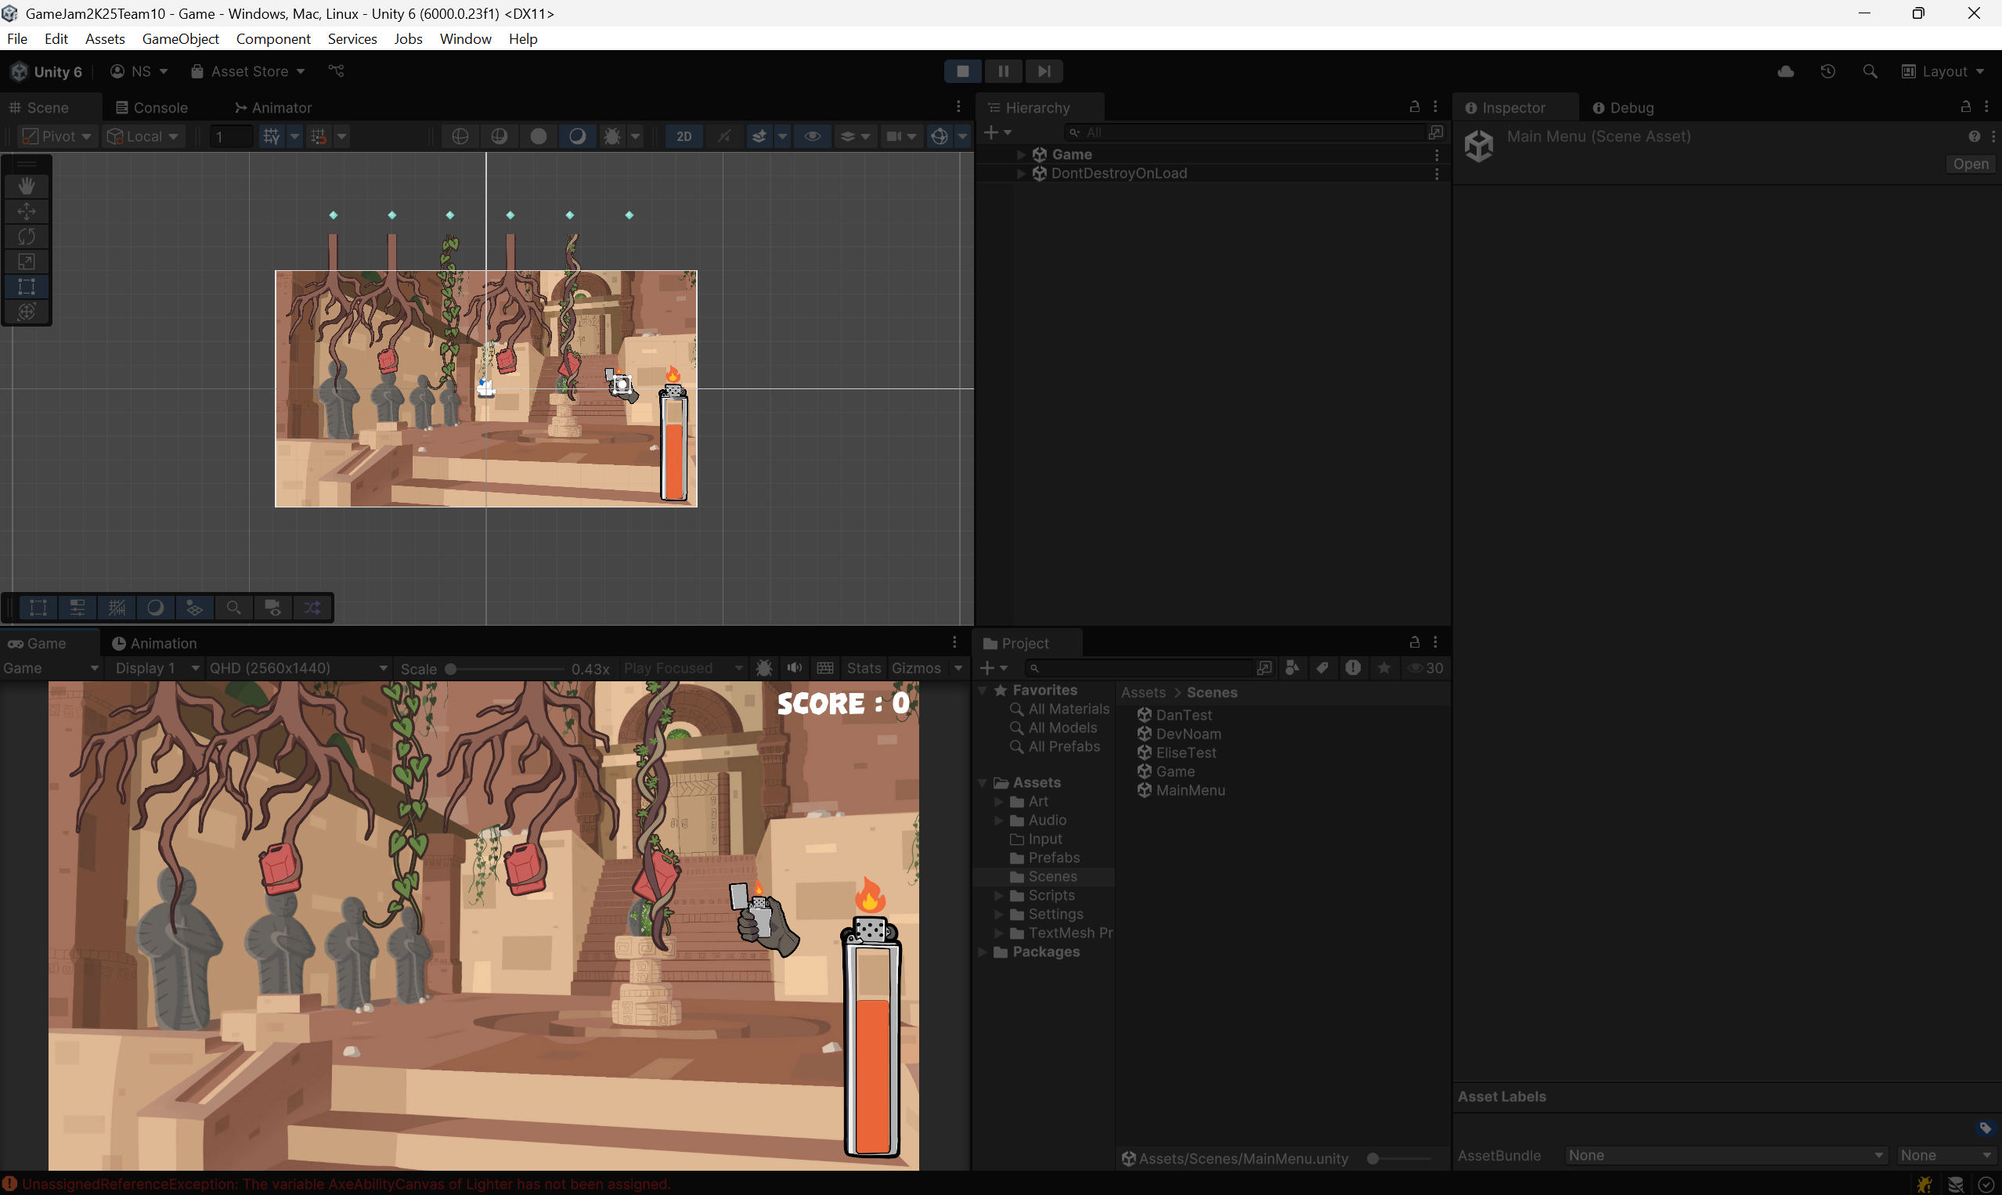
Task: Click the filter-by-label icon in Project panel
Action: pos(1322,667)
